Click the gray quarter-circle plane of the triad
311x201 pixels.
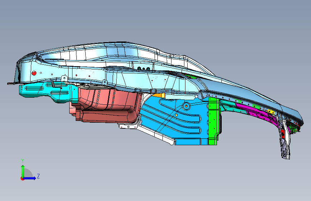point(28,173)
